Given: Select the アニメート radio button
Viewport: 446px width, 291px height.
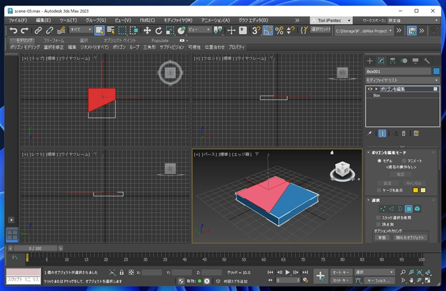Looking at the screenshot, I should click(x=404, y=161).
